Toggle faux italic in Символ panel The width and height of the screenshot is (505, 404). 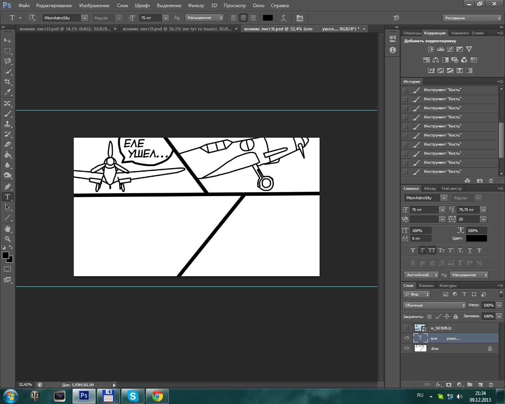pos(422,250)
